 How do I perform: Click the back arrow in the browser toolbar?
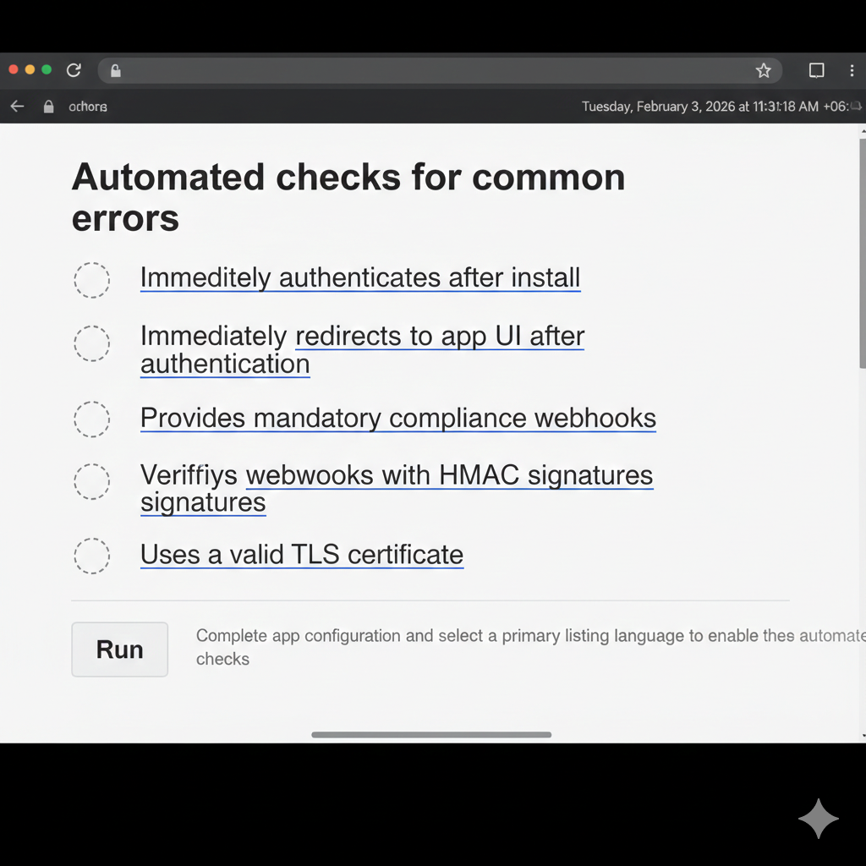pyautogui.click(x=17, y=106)
